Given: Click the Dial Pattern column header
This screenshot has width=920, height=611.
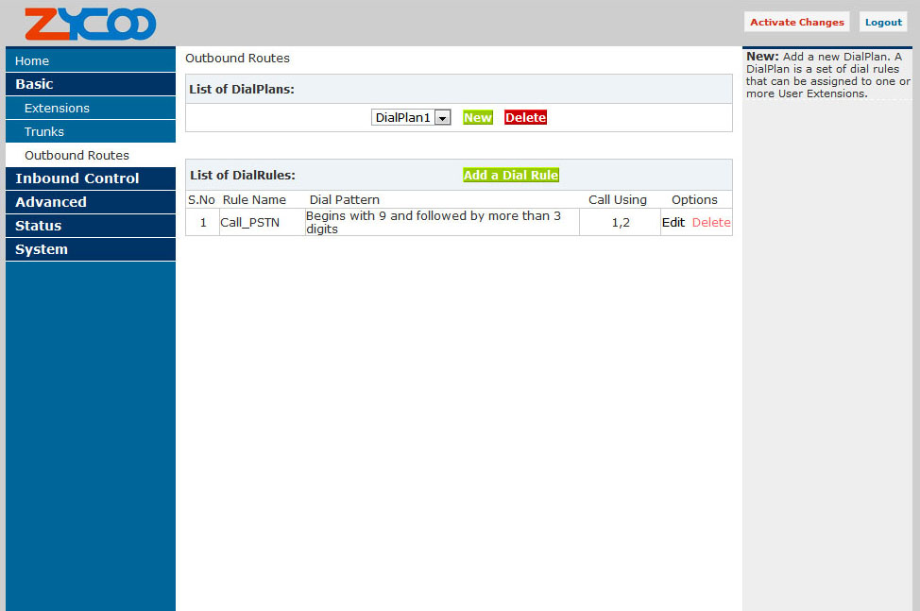Looking at the screenshot, I should click(x=345, y=200).
